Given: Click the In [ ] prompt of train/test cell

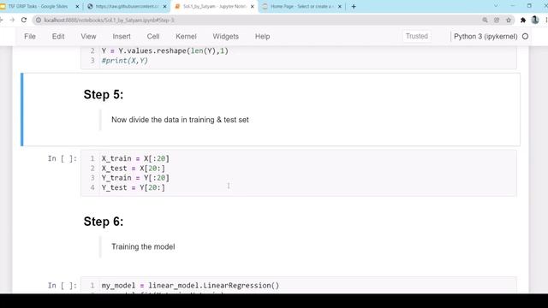Looking at the screenshot, I should pyautogui.click(x=63, y=158).
